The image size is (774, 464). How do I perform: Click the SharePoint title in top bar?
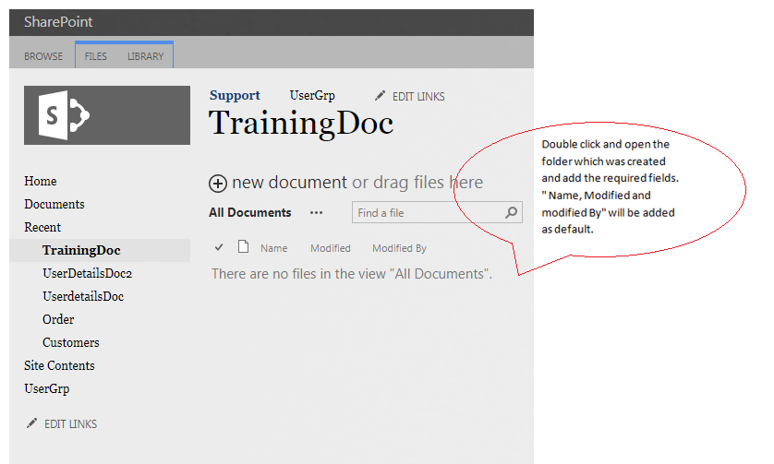coord(58,22)
